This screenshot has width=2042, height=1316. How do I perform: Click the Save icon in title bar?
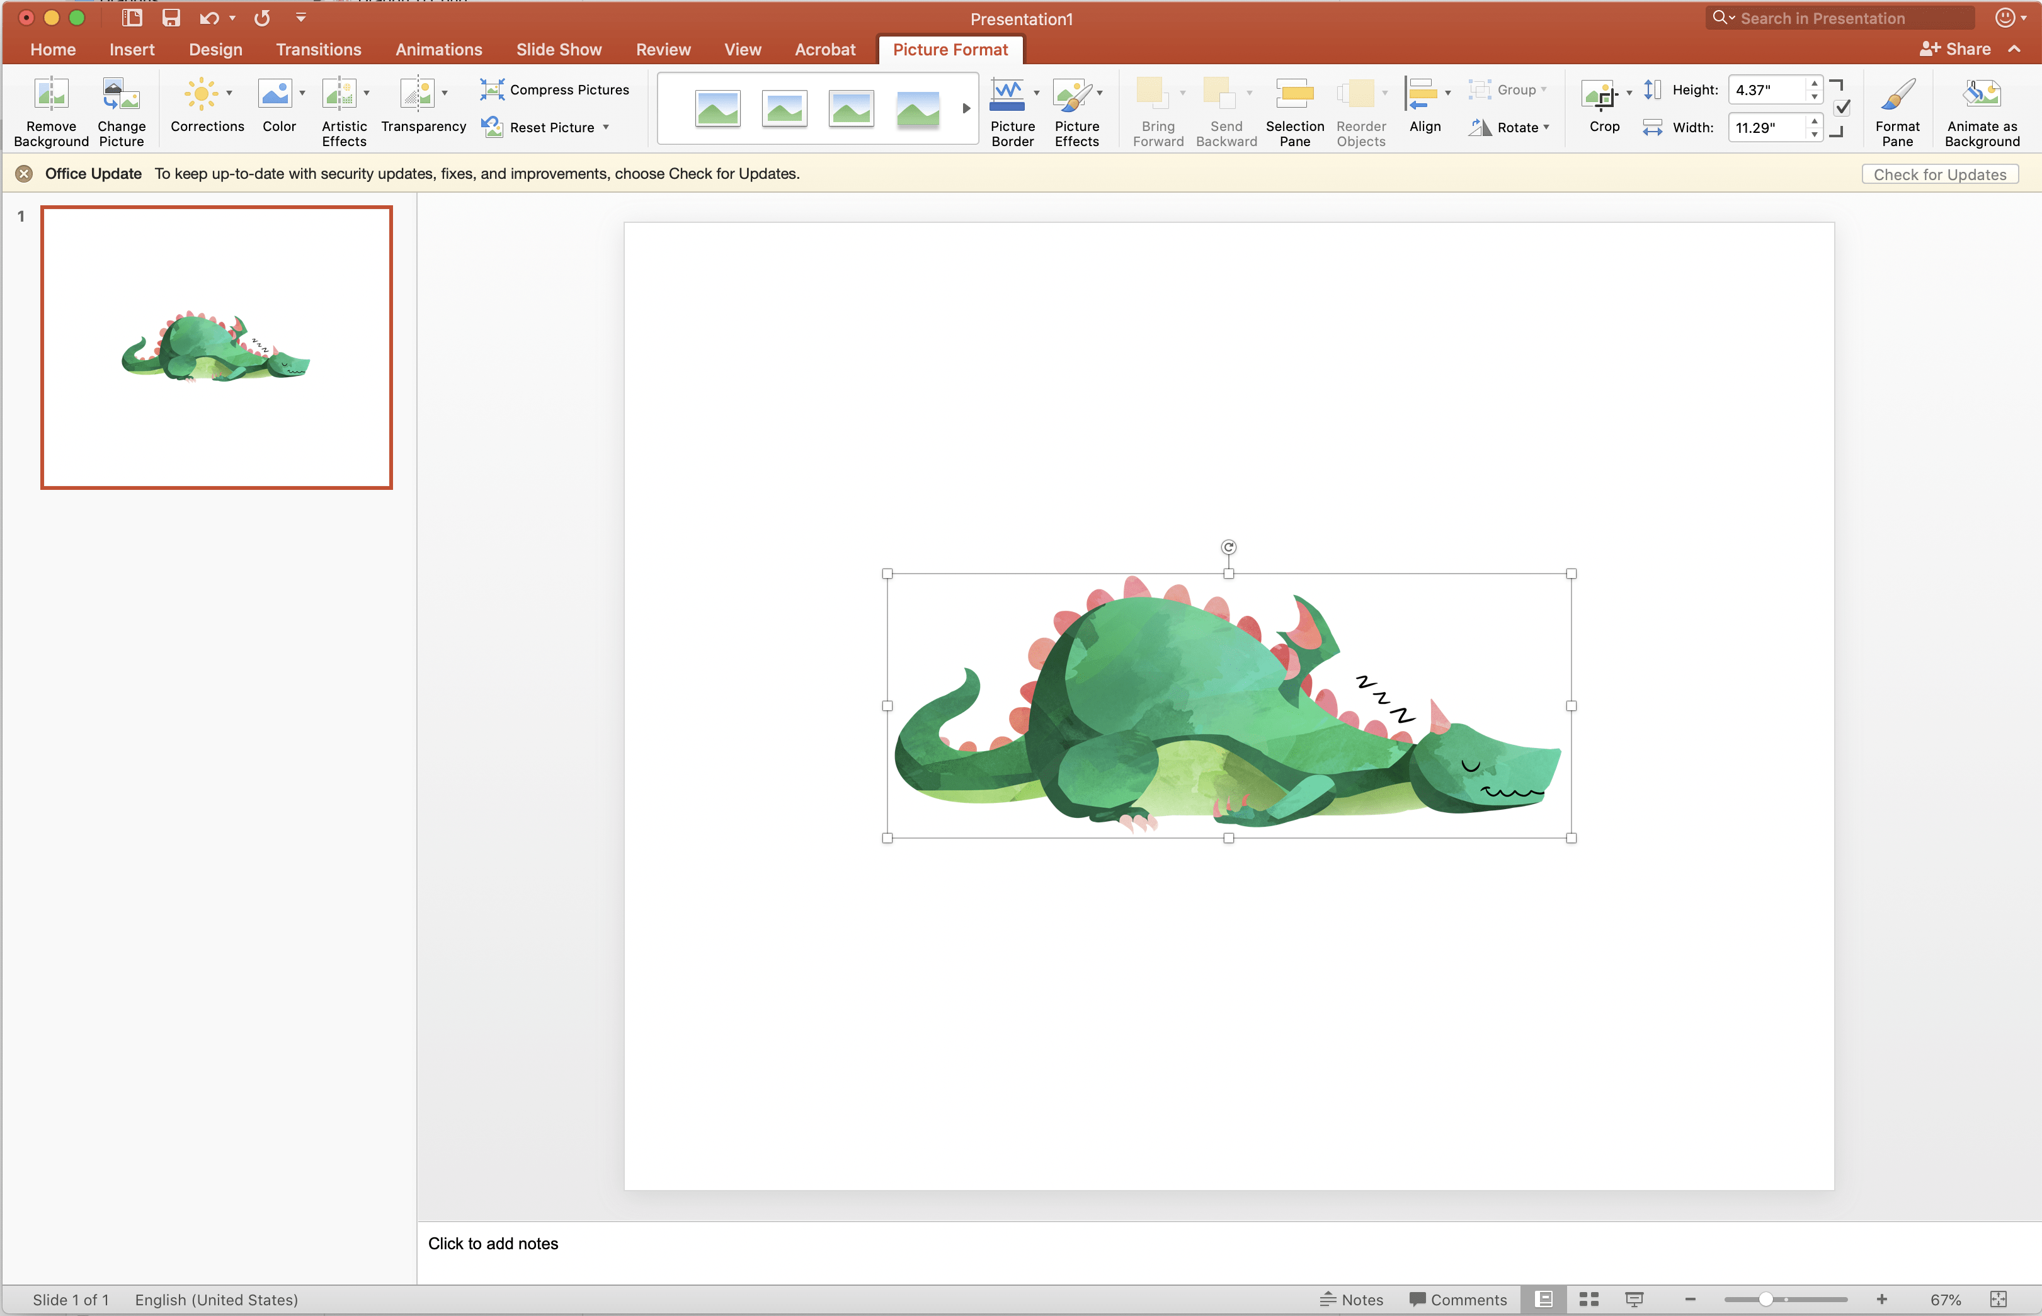(x=171, y=18)
